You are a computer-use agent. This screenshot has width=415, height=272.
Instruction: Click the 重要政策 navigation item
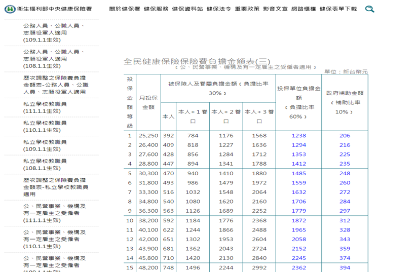(247, 9)
